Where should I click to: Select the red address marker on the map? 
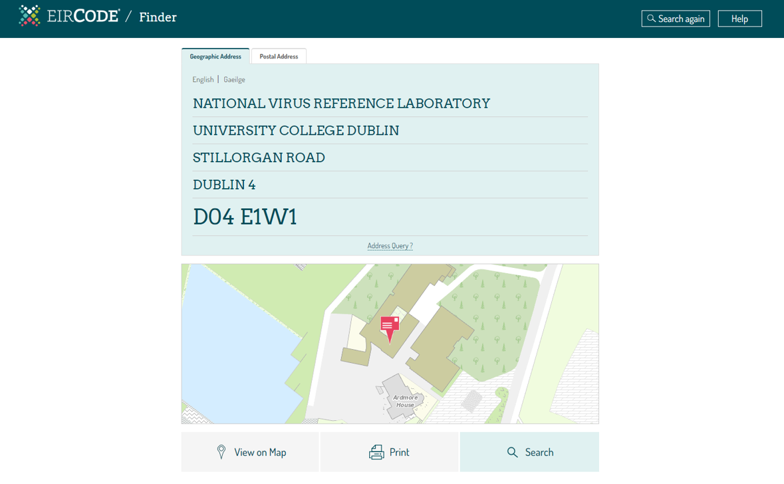[x=390, y=326]
